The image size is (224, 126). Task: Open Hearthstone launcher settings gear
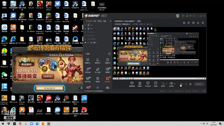[x=81, y=88]
